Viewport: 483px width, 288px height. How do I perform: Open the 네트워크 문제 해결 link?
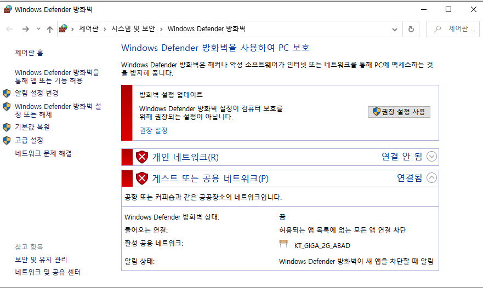point(43,153)
